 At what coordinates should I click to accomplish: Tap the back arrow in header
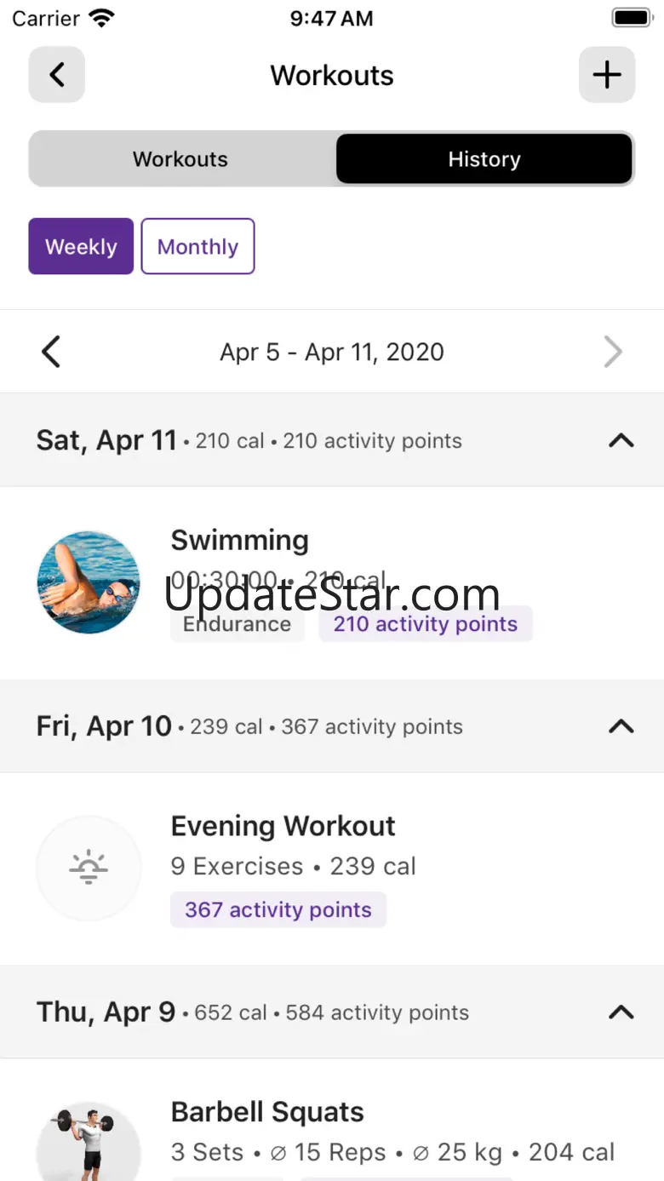(x=57, y=75)
